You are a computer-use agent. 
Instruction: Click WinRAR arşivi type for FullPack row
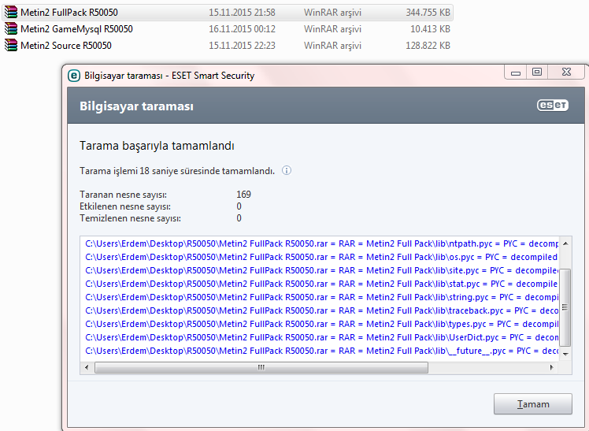point(332,13)
